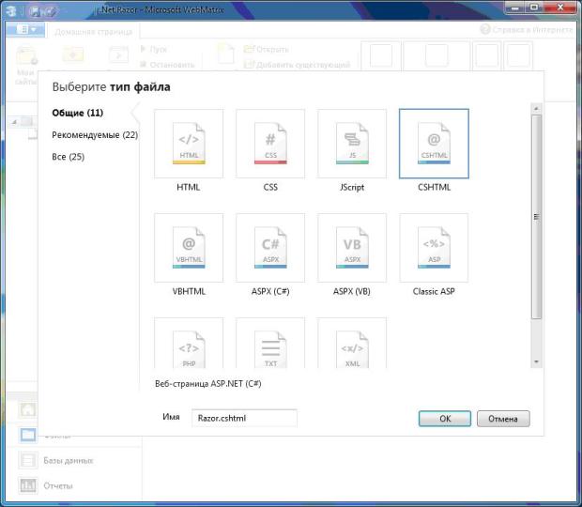The height and width of the screenshot is (507, 582).
Task: Select the CSHTML file type icon
Action: coord(434,144)
